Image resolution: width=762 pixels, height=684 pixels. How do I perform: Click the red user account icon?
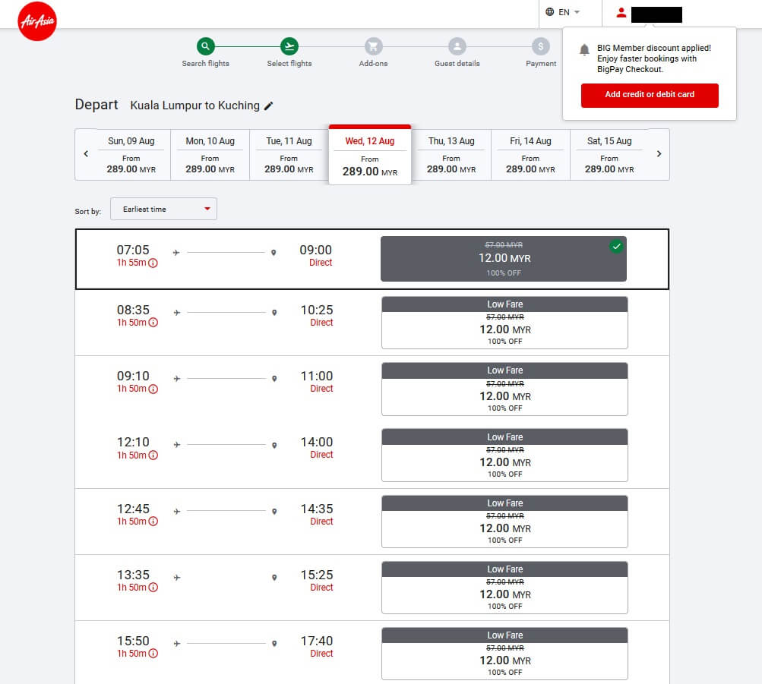click(621, 13)
